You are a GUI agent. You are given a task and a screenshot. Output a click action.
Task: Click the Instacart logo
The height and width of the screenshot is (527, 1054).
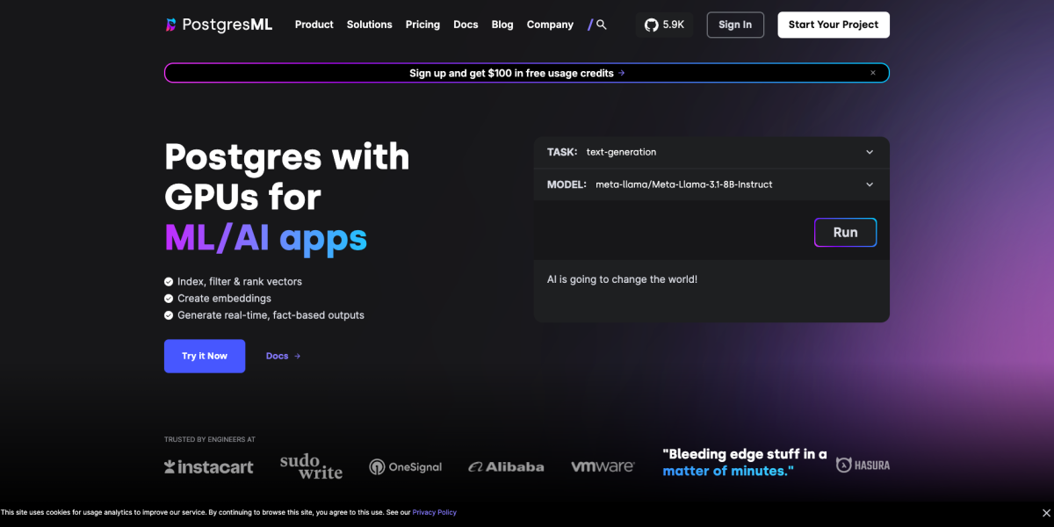(x=209, y=466)
